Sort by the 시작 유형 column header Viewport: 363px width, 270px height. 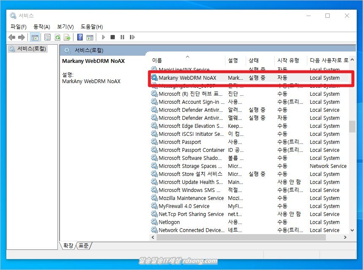pyautogui.click(x=288, y=61)
